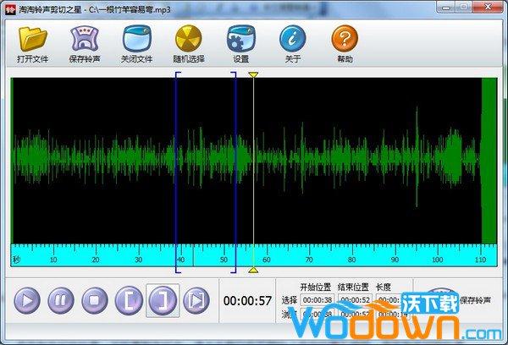Click the selection end time 00:00:52 field
The height and width of the screenshot is (345, 508).
click(x=355, y=300)
